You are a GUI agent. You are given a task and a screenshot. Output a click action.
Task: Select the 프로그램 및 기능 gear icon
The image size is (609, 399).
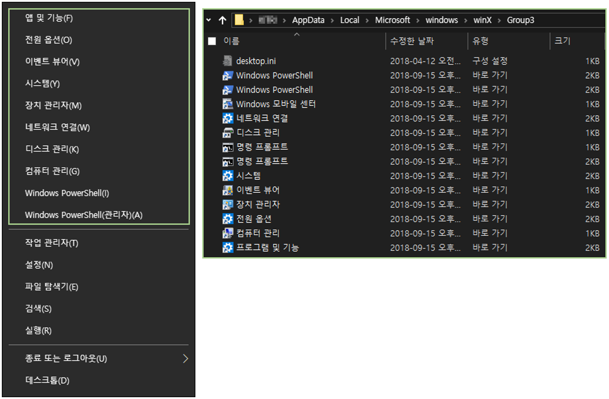click(x=227, y=248)
